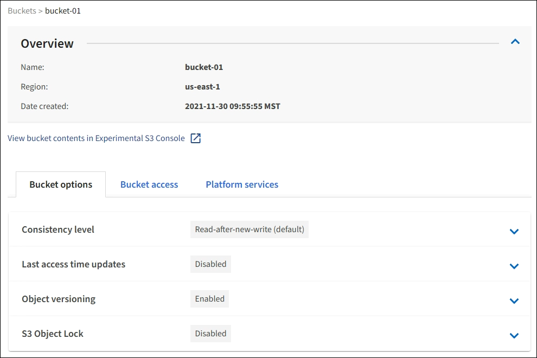Click the Disabled badge for S3 Object Lock
The height and width of the screenshot is (358, 537).
click(x=210, y=334)
